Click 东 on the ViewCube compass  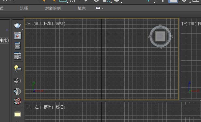(x=171, y=37)
